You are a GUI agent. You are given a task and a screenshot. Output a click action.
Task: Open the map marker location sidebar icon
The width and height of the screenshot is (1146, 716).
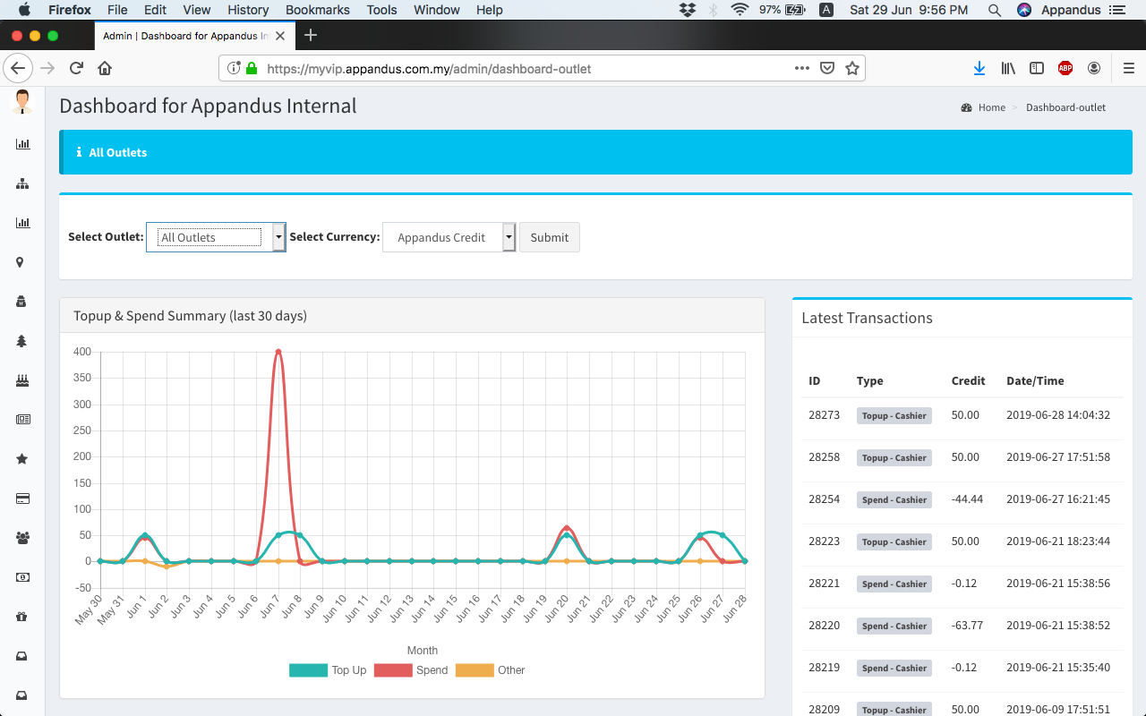[20, 262]
